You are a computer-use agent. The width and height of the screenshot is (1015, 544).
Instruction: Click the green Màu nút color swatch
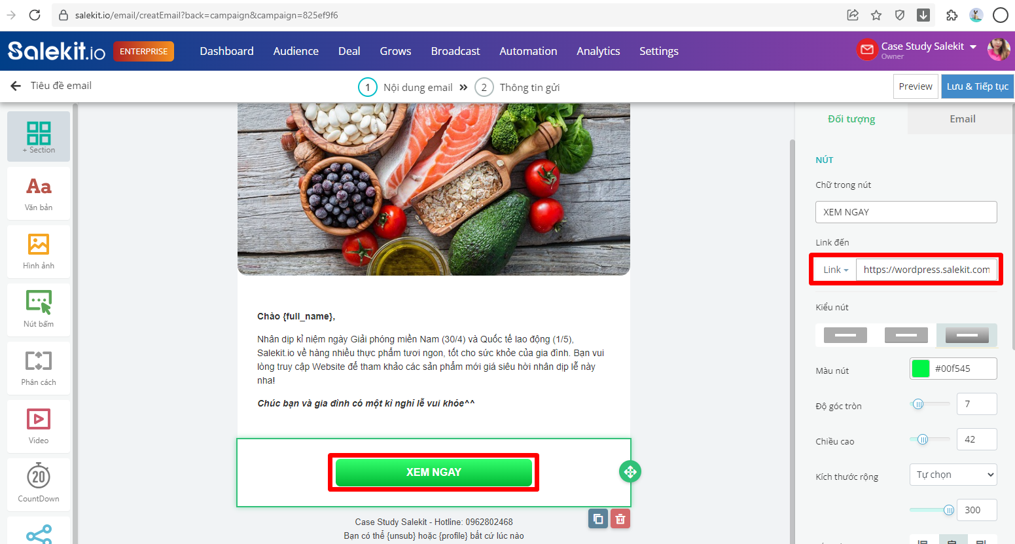click(920, 369)
